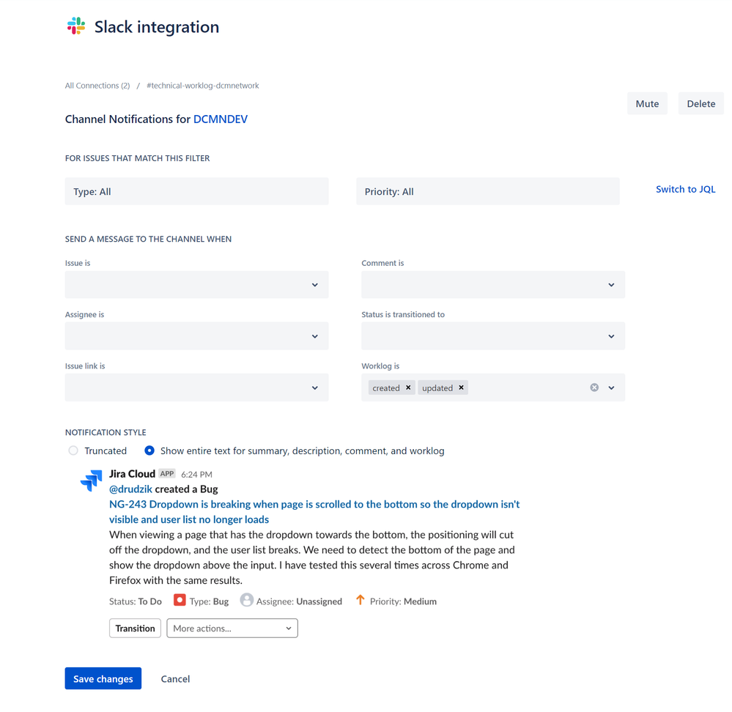732x712 pixels.
Task: Select Show entire text radio option
Action: tap(149, 450)
